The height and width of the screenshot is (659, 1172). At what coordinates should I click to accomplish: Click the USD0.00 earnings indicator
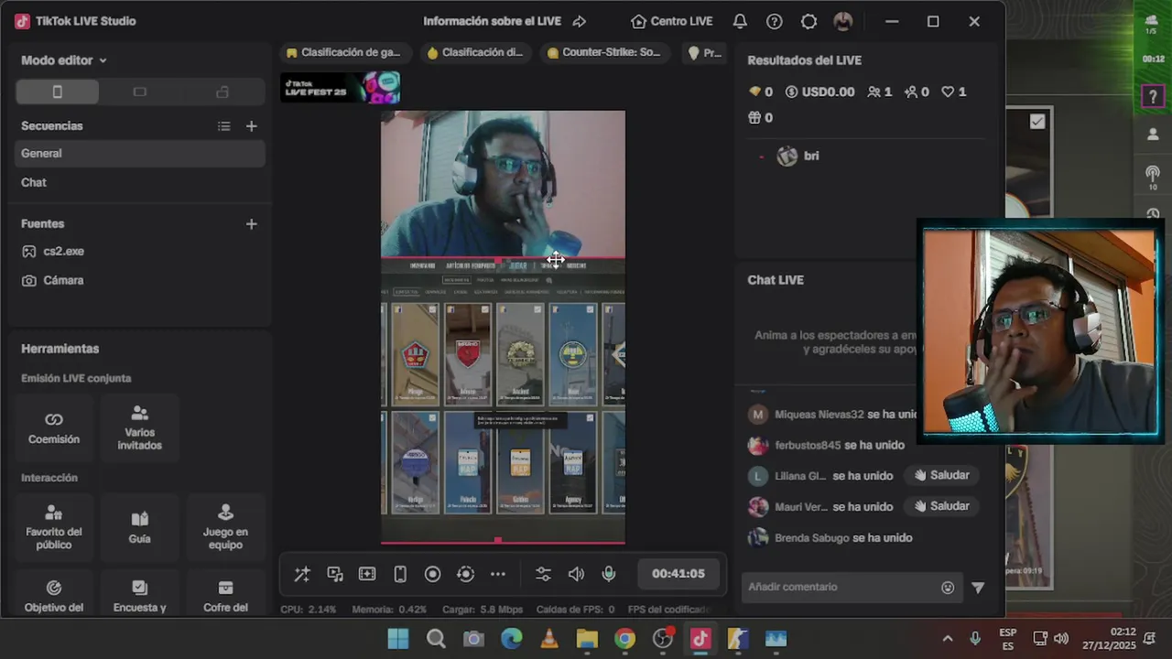(820, 92)
